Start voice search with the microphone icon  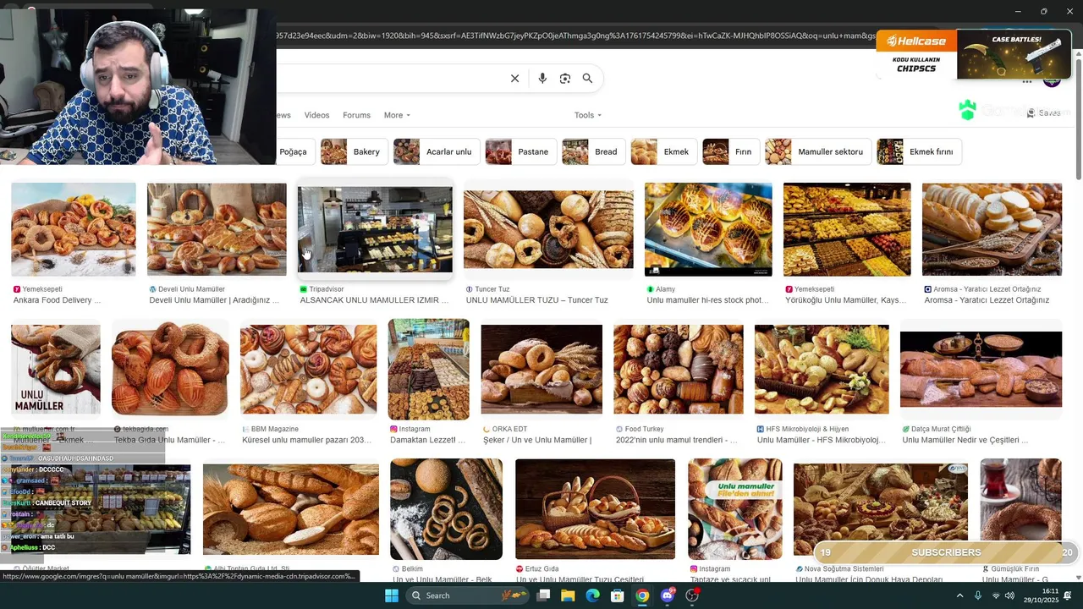pyautogui.click(x=542, y=79)
